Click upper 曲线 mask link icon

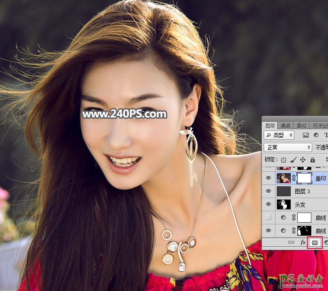pyautogui.click(x=294, y=217)
